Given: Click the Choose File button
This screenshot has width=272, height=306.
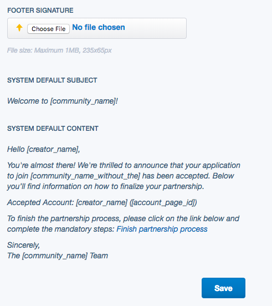Looking at the screenshot, I should pyautogui.click(x=48, y=29).
